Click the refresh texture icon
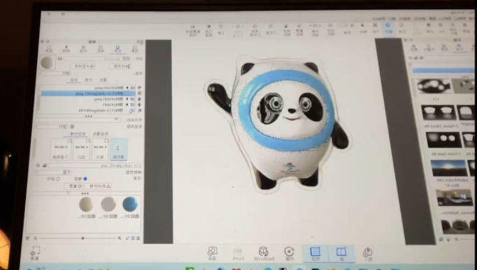477x270 pixels. tap(38, 166)
